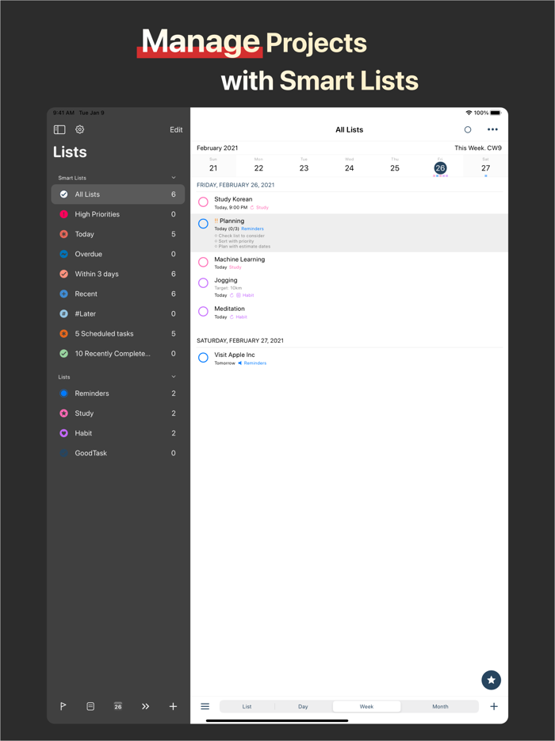Select Saturday 27 in week strip
This screenshot has height=741, width=555.
point(485,165)
